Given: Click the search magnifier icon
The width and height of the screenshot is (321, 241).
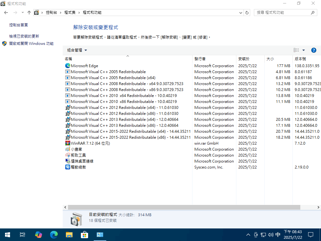Looking at the screenshot, I should click(x=313, y=13).
